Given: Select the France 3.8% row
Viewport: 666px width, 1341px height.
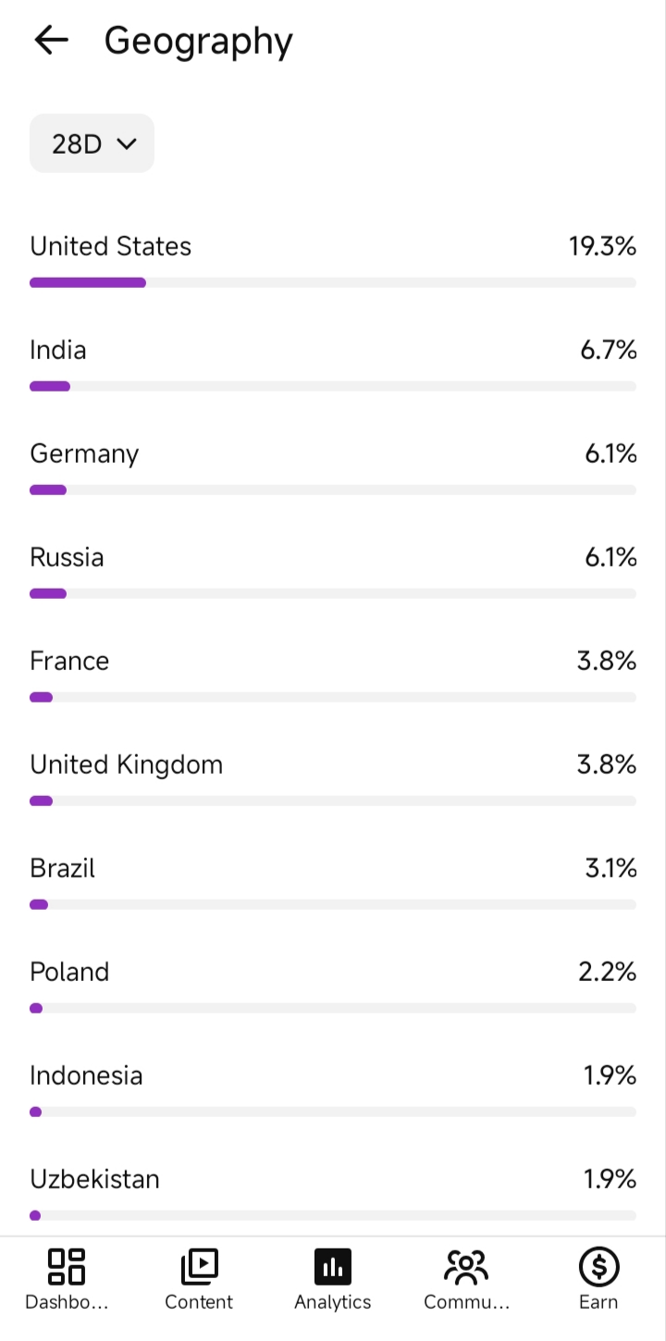Looking at the screenshot, I should click(333, 677).
